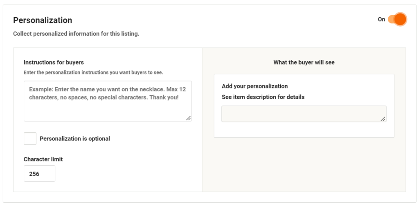Turn off the Personalization toggle switch
The image size is (419, 205).
coord(397,19)
